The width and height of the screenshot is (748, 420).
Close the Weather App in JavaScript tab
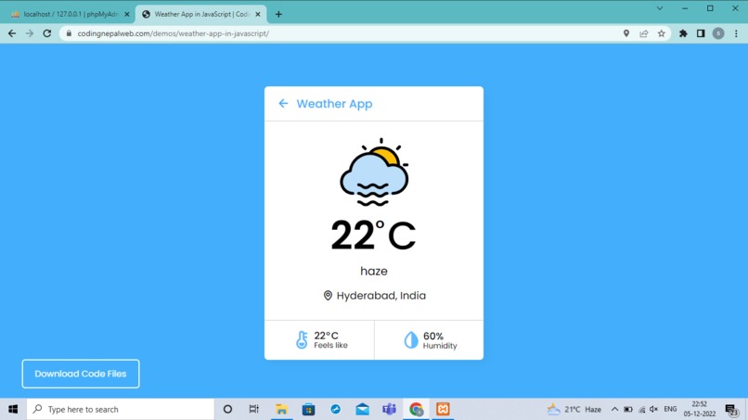[258, 14]
